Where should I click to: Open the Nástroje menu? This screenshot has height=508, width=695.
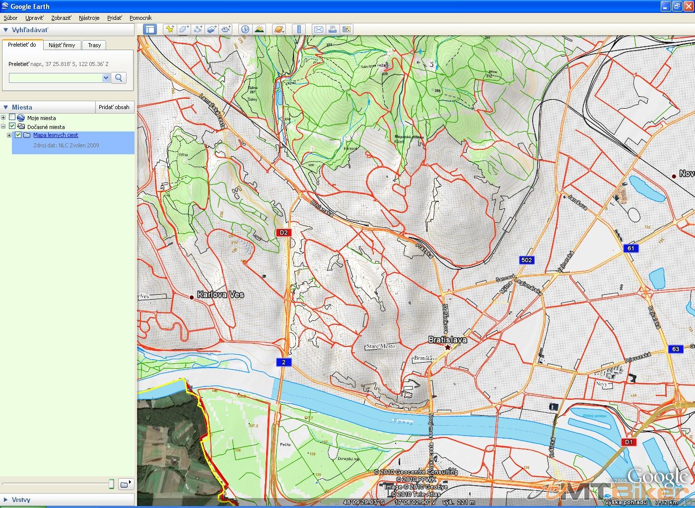click(x=89, y=18)
